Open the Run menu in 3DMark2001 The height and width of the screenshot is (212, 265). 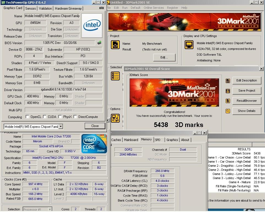coord(125,8)
